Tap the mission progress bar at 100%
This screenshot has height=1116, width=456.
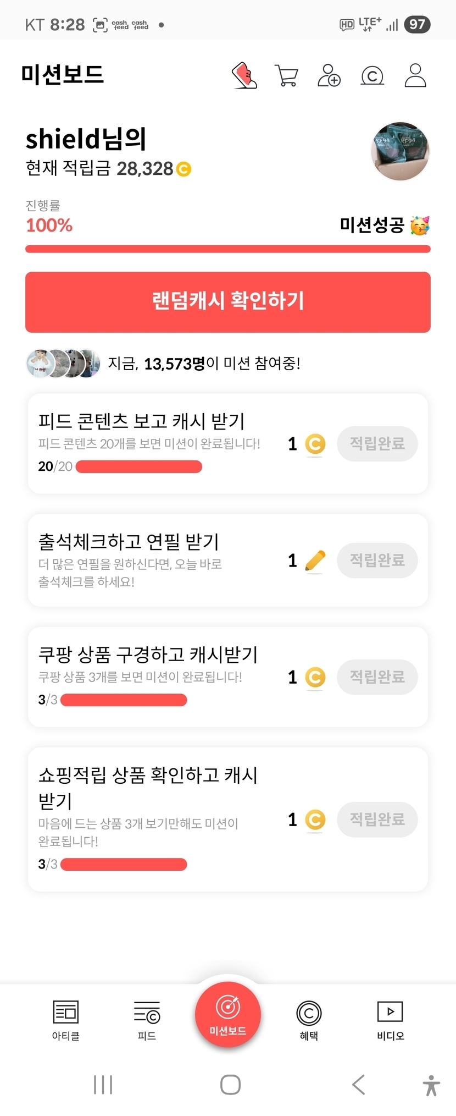pos(228,249)
